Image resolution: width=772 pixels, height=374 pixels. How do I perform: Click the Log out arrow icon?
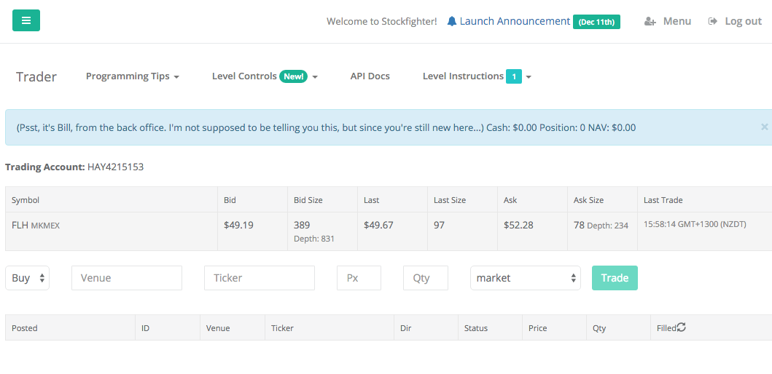pos(713,21)
